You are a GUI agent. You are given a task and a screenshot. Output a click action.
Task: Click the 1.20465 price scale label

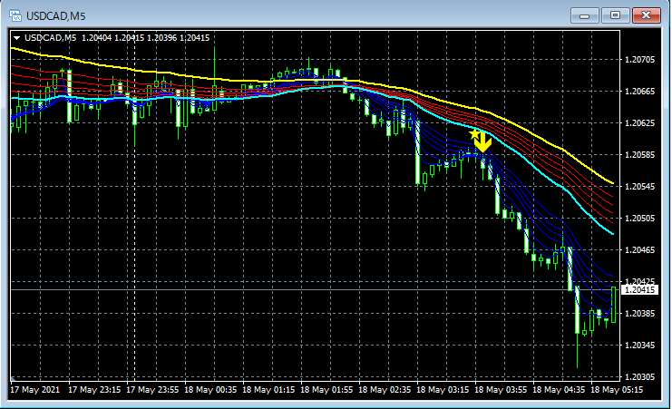pyautogui.click(x=640, y=250)
